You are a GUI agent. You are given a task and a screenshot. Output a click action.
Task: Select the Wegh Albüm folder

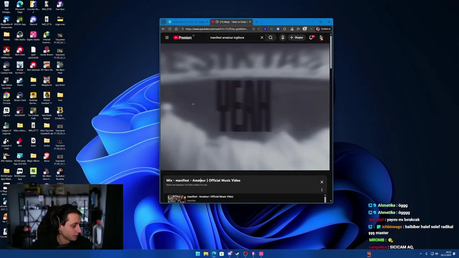pyautogui.click(x=33, y=157)
